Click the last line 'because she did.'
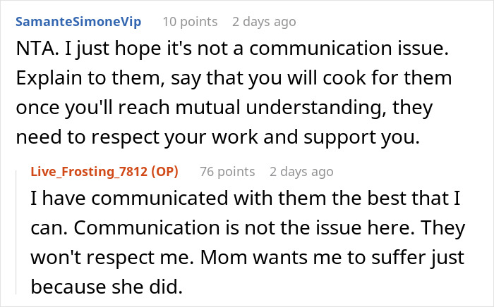Screen dimensions: 494x307 point(107,287)
